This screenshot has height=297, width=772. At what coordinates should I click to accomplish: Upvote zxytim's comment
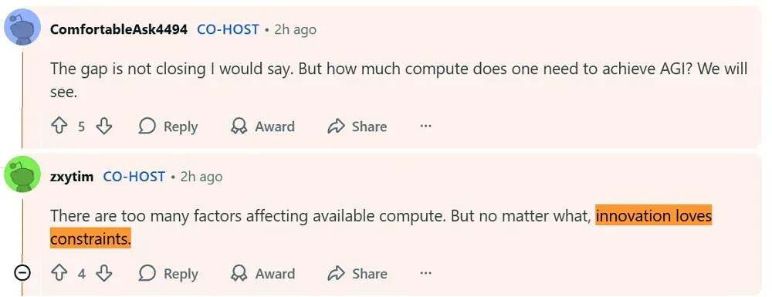coord(59,273)
